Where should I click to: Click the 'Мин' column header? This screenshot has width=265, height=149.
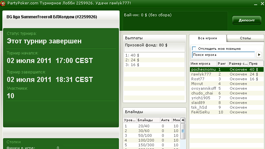tap(176, 120)
